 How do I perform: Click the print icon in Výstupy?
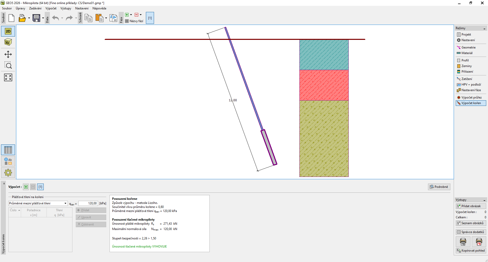pos(463,242)
